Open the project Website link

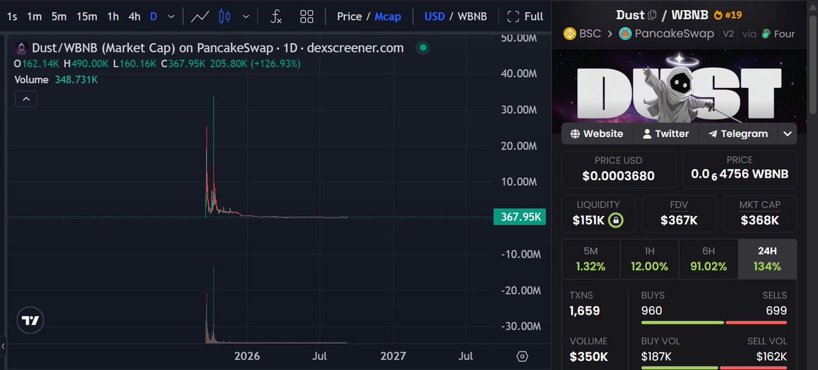[597, 134]
